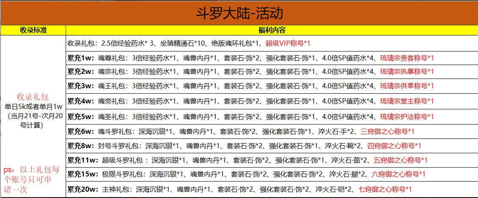Image resolution: width=478 pixels, height=198 pixels.
Task: Select the 累充3w 魂王礼包 row
Action: [x=272, y=86]
